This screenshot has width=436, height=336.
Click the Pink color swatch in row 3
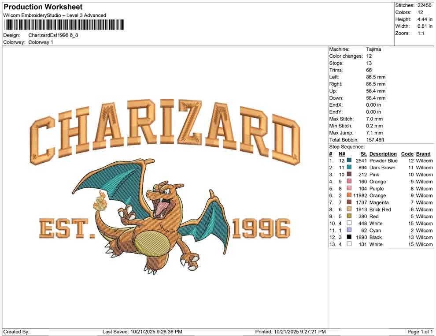349,174
